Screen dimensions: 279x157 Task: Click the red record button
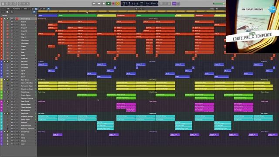pos(113,3)
